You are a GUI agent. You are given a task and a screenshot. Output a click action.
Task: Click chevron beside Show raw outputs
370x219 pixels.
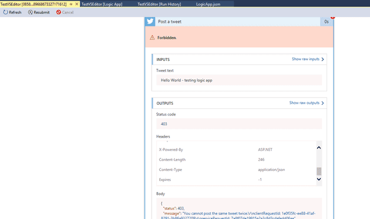[322, 103]
